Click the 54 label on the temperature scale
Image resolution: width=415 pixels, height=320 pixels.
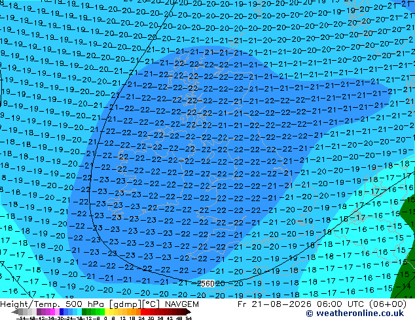189,318
